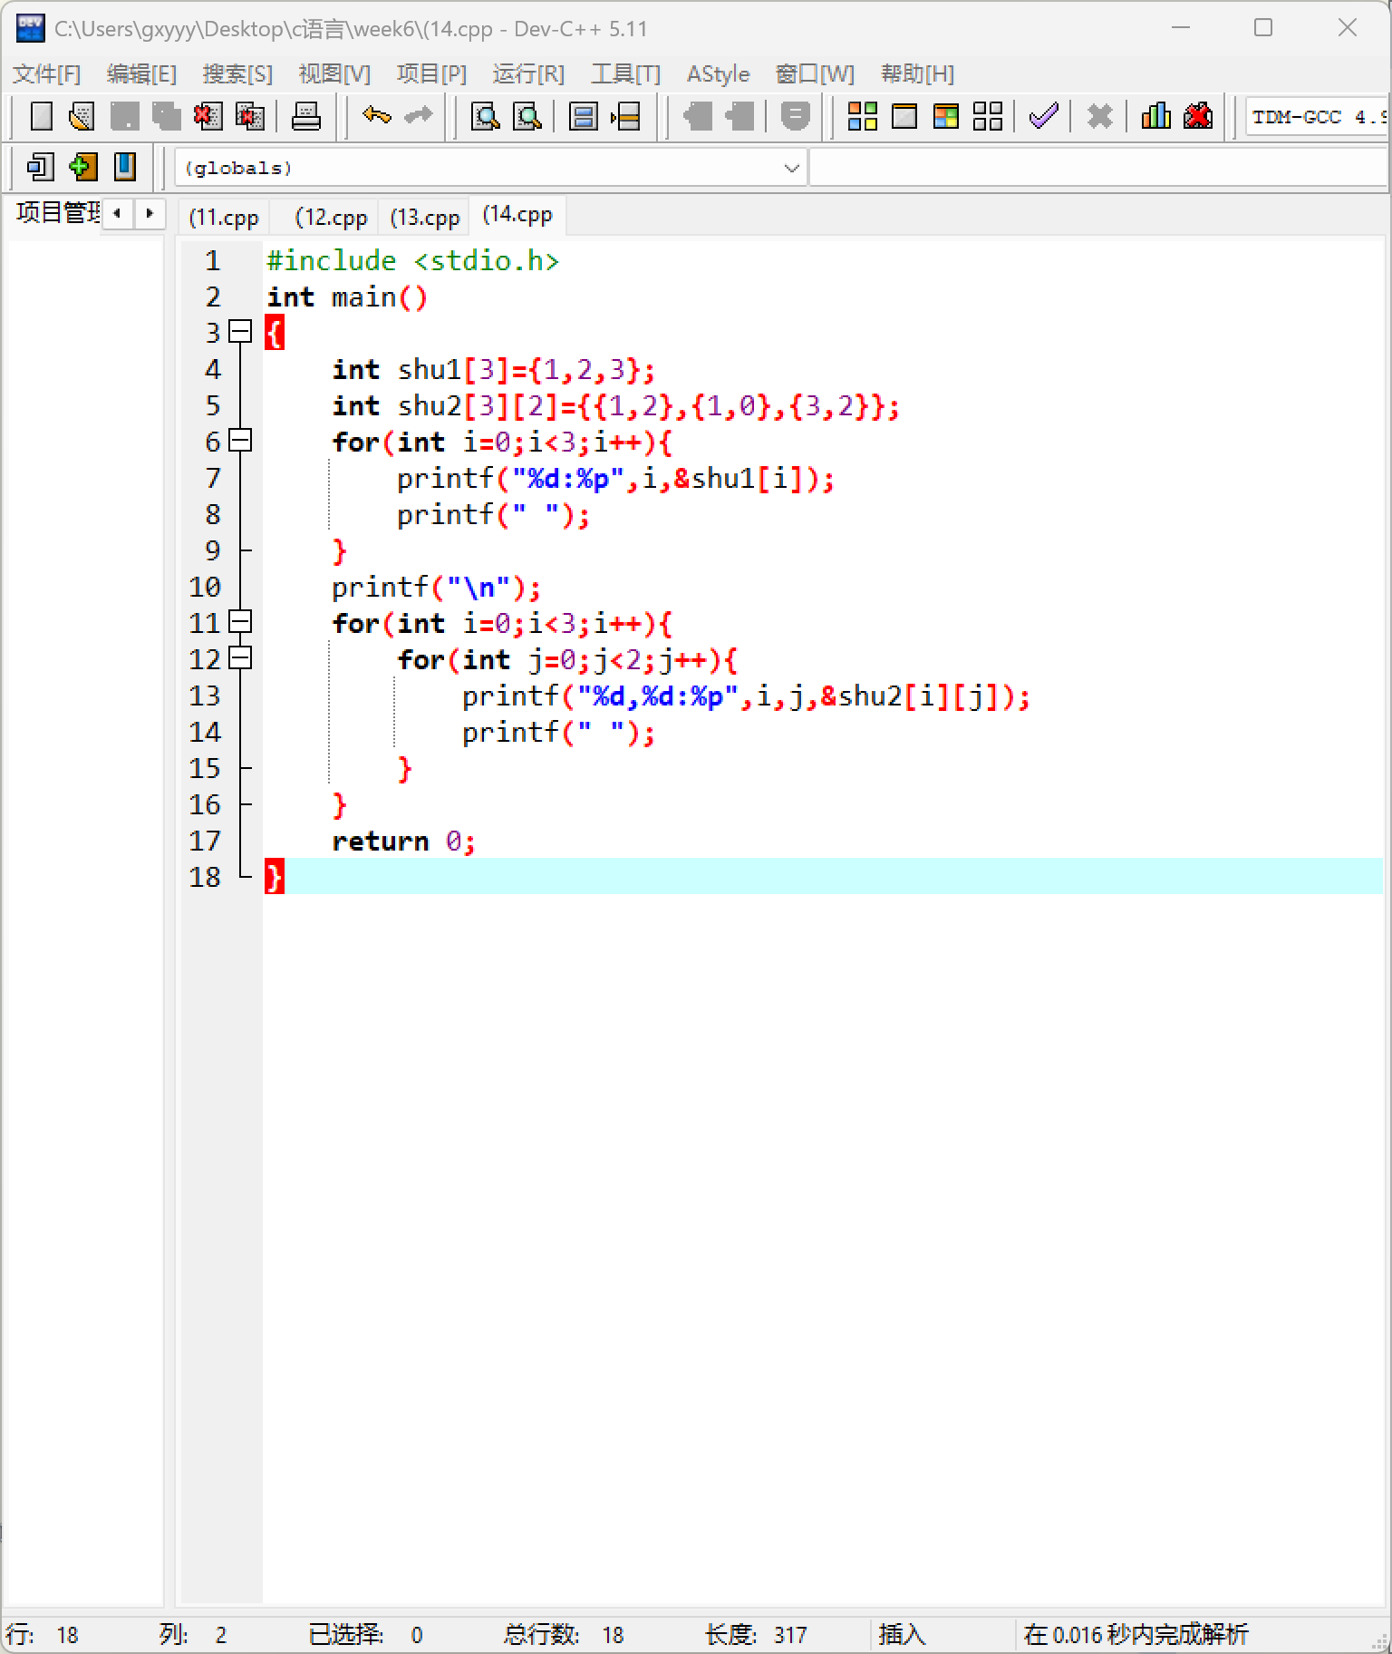The height and width of the screenshot is (1654, 1392).
Task: Collapse the for loop fold at line 6
Action: (x=240, y=441)
